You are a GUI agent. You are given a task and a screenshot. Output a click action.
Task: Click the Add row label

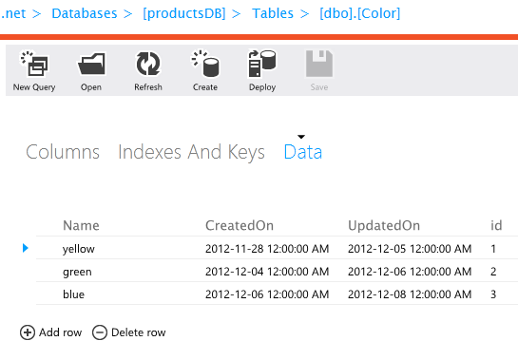(61, 332)
